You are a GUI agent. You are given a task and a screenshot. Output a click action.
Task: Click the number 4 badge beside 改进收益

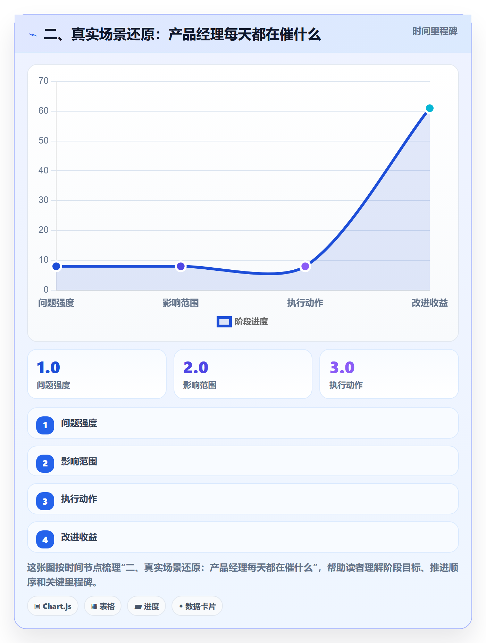[x=45, y=539]
